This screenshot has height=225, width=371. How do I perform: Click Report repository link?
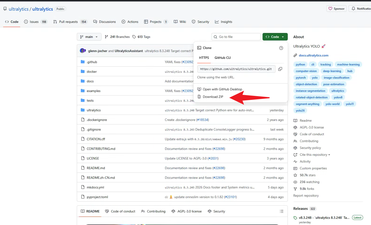pyautogui.click(x=306, y=196)
